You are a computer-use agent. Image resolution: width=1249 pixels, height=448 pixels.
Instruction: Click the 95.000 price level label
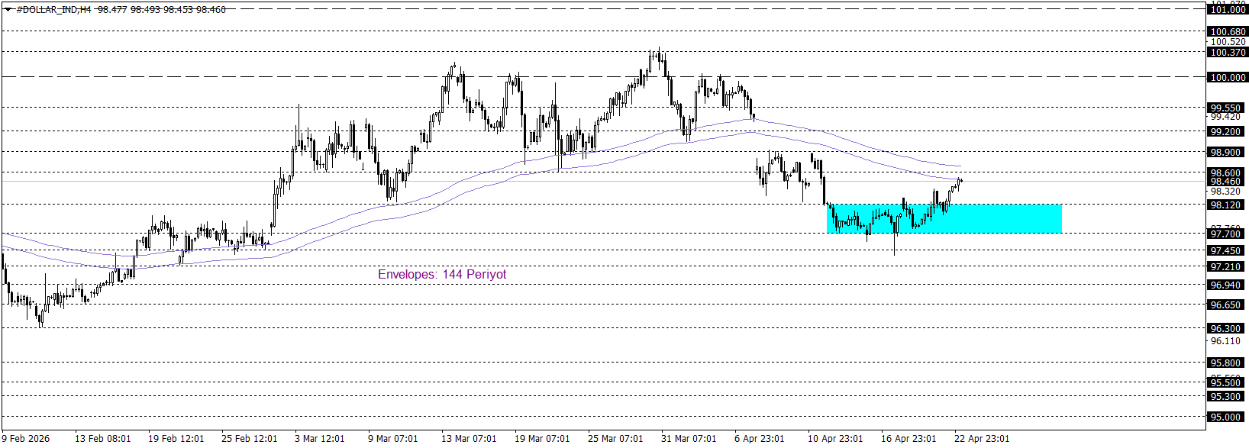click(x=1226, y=417)
